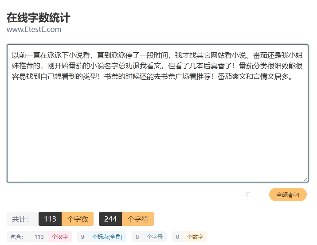Image resolution: width=317 pixels, height=245 pixels.
Task: Click the 244 个字符 character count badge
Action: click(x=126, y=219)
